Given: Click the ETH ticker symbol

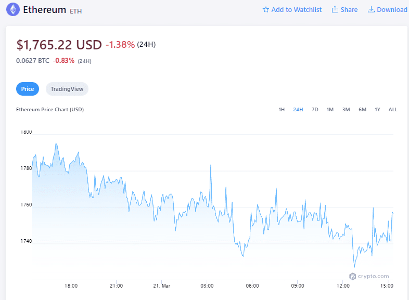Looking at the screenshot, I should [x=75, y=11].
